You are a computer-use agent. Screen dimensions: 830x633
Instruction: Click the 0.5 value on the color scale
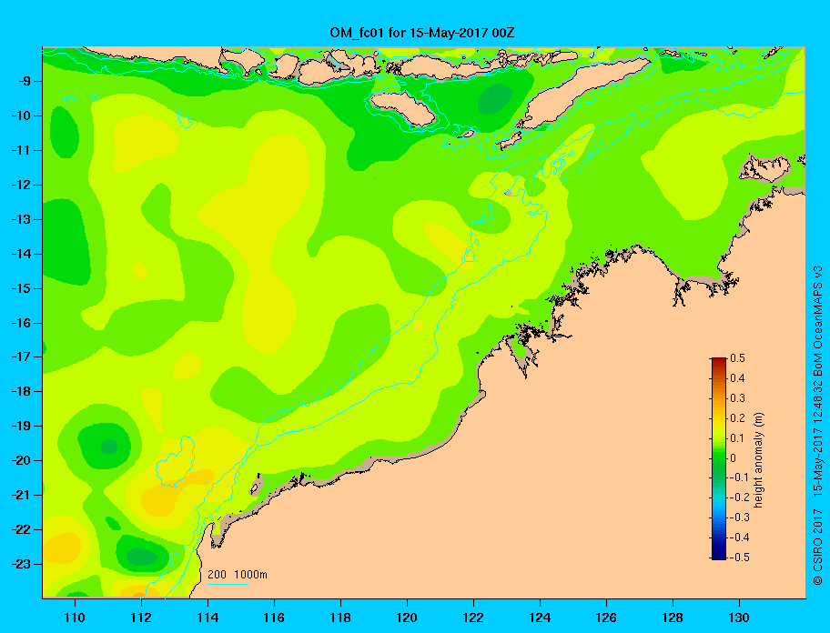[x=737, y=358]
